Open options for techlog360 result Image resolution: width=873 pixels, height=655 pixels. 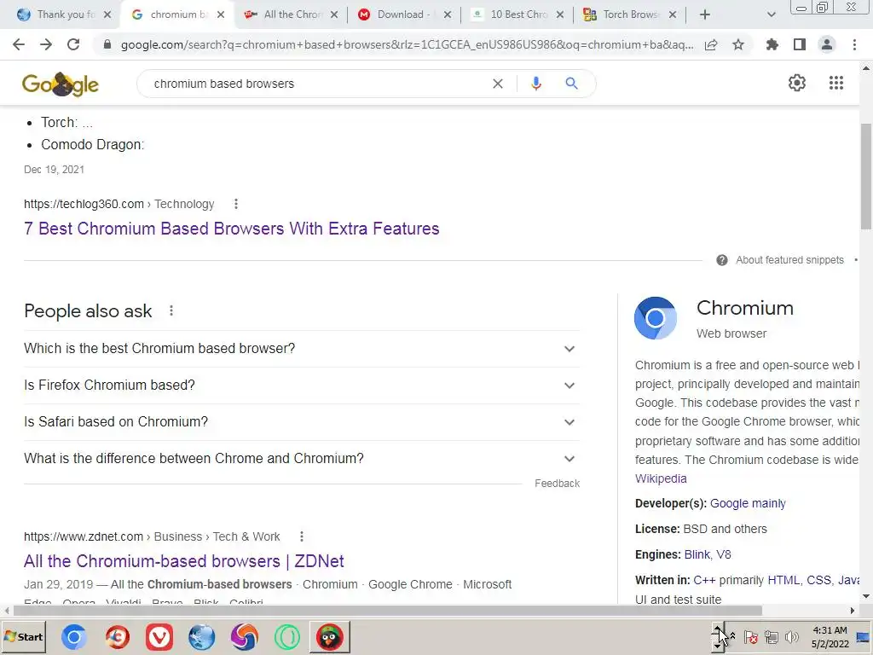click(236, 204)
